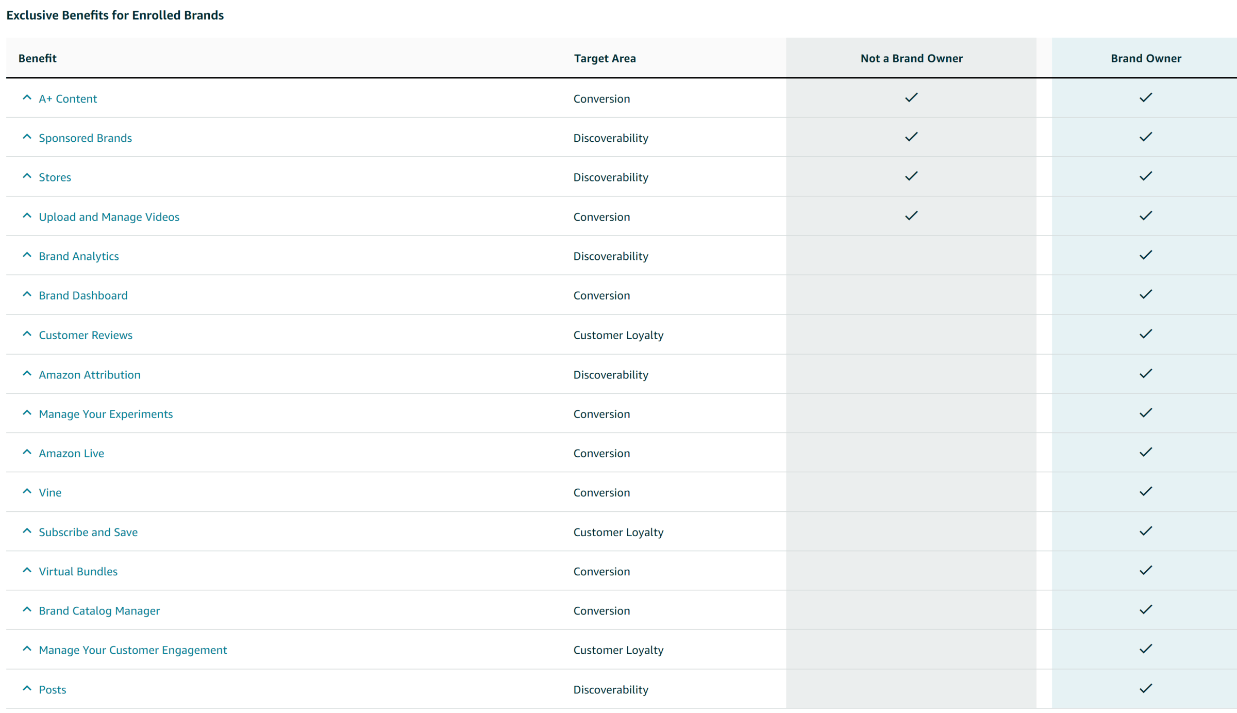Click Not a Brand Owner checkmark for A+ Content

point(911,97)
